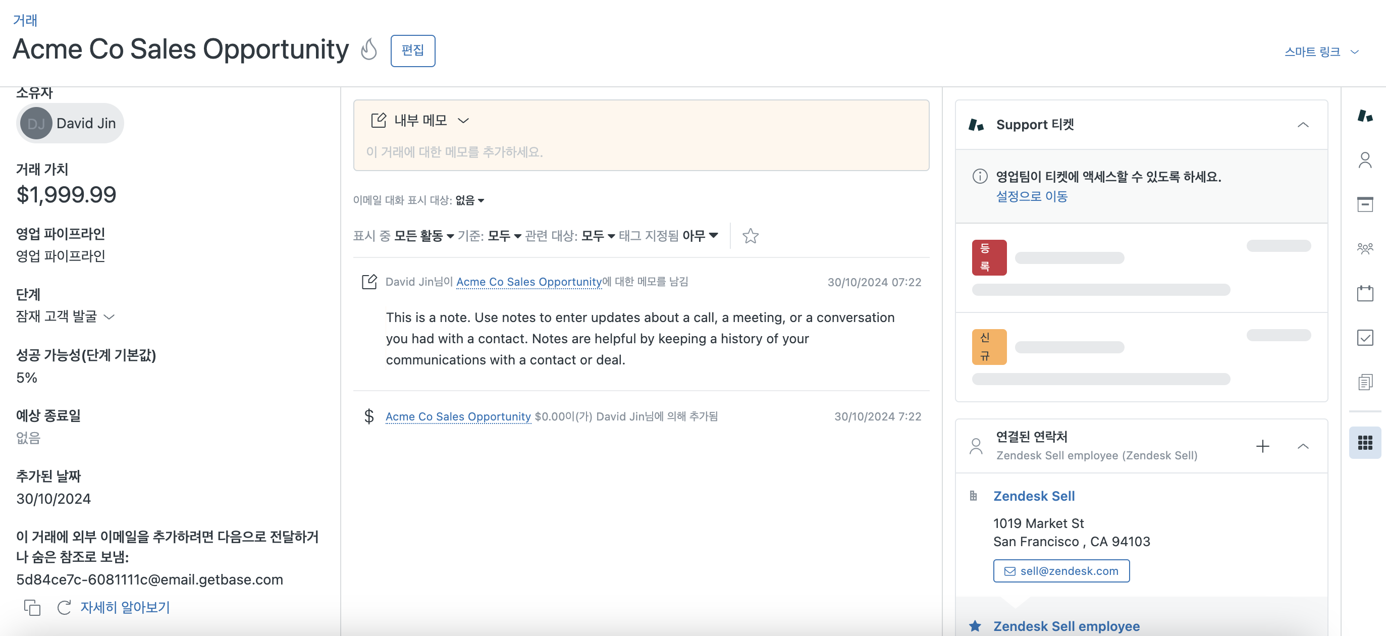Change the stage 잠재 고객 발굴 dropdown
Image resolution: width=1386 pixels, height=636 pixels.
[x=65, y=316]
